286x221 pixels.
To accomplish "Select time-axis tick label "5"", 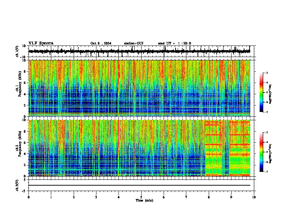I will (x=141, y=197).
